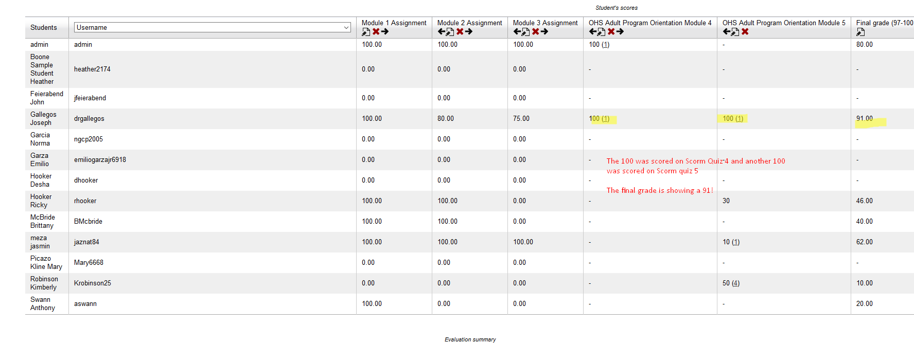Screen dimensions: 914x343
Task: Open meza jasmin's Module 5 attempt link
Action: (x=735, y=242)
